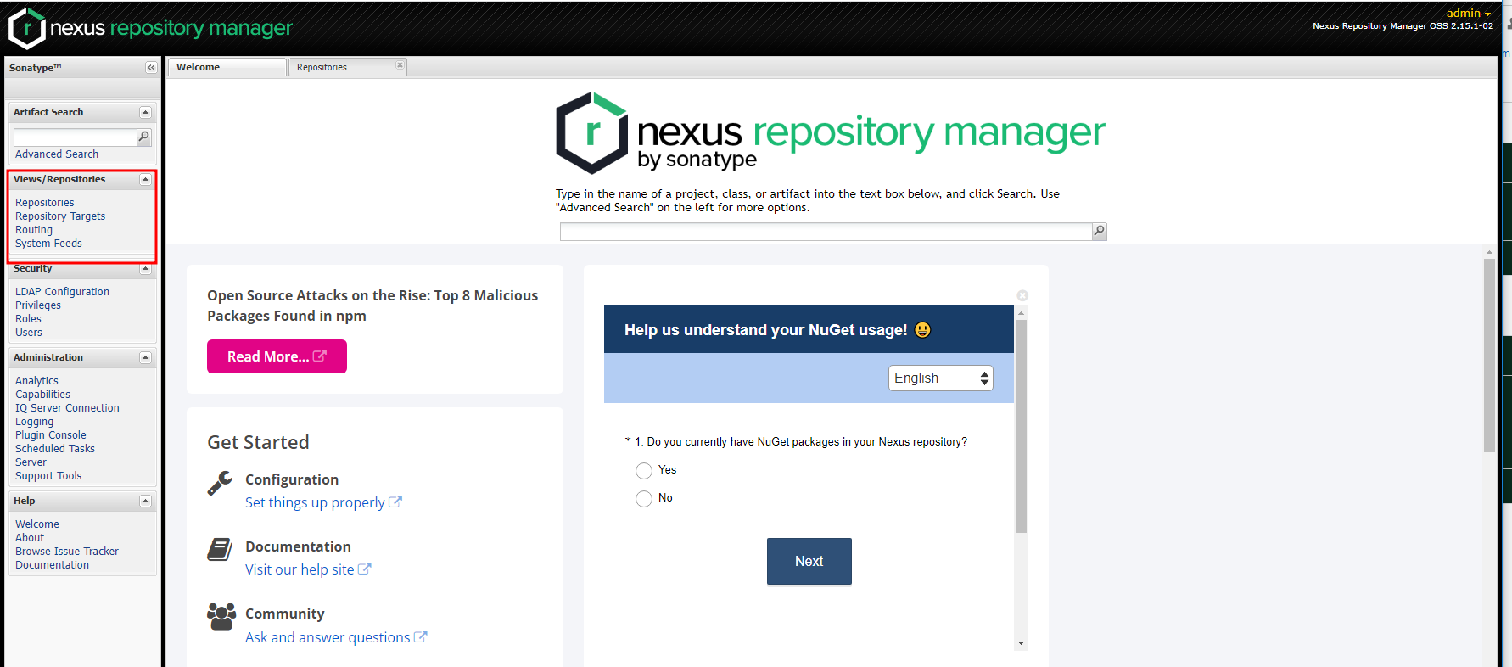
Task: Dismiss the NuGet survey with close icon
Action: (1022, 295)
